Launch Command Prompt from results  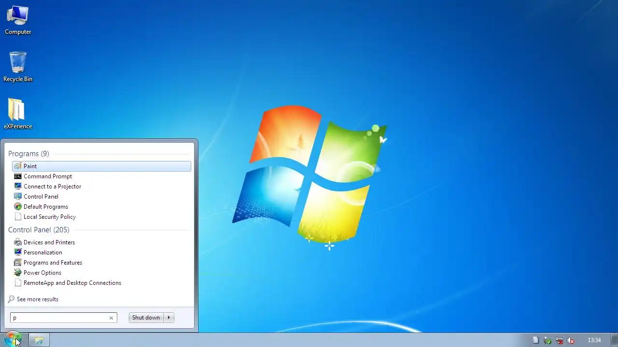click(x=101, y=176)
